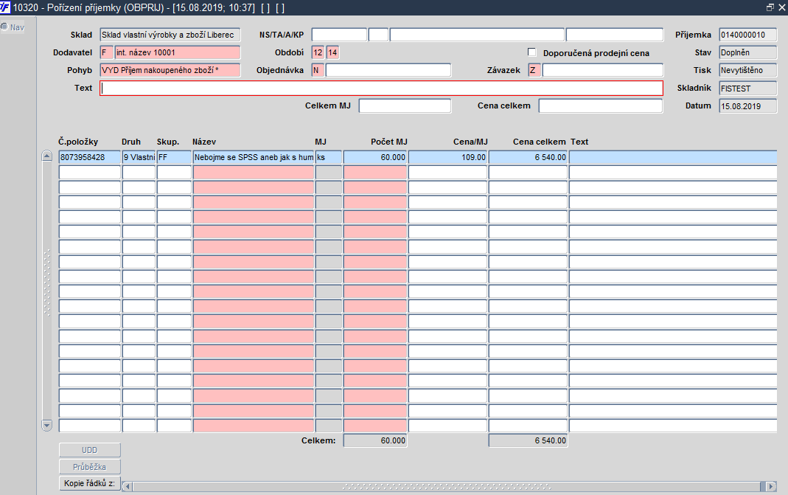Click the Příjemka field 0140000010

(x=747, y=35)
